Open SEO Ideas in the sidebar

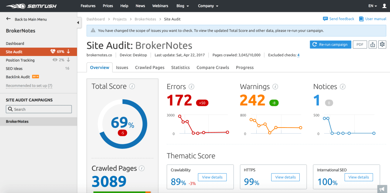pos(14,69)
